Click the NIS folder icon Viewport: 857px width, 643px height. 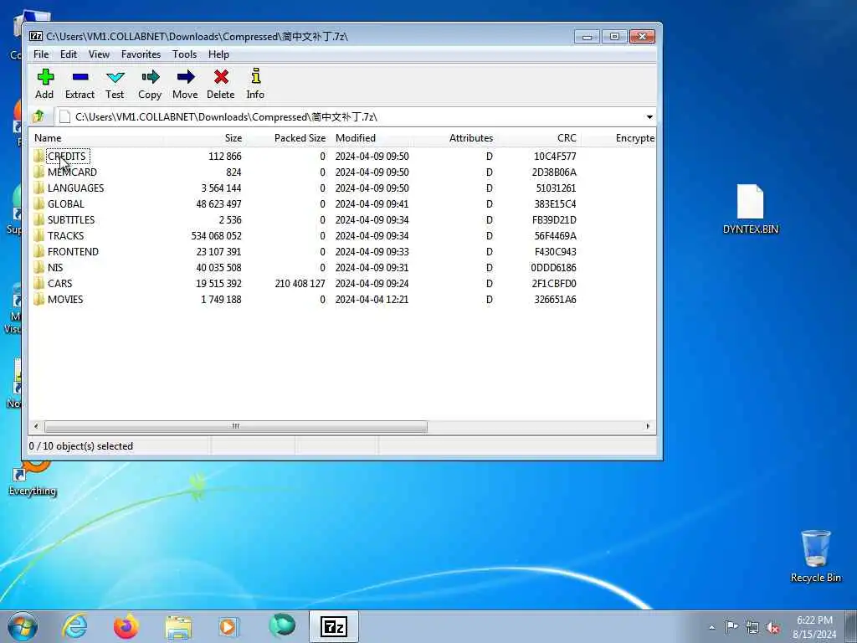click(x=38, y=267)
